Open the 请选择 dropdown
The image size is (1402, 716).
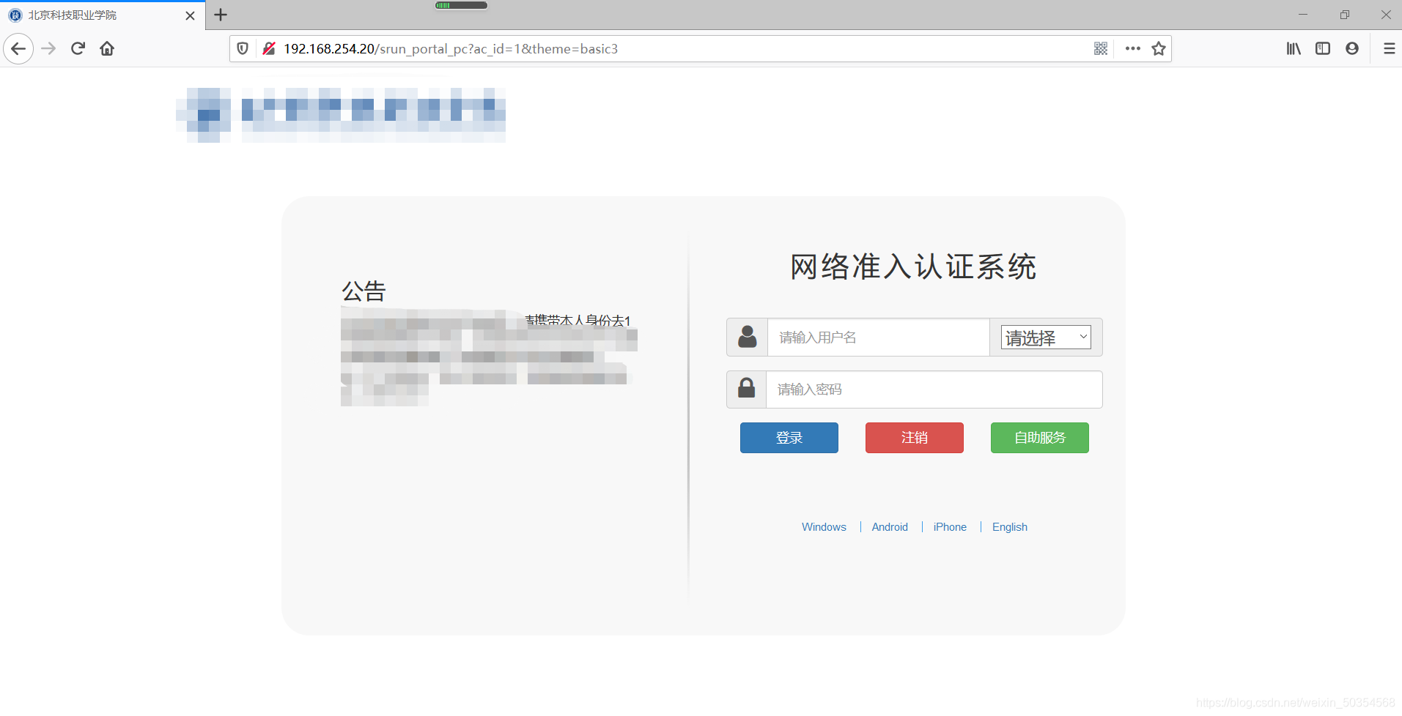(1046, 338)
